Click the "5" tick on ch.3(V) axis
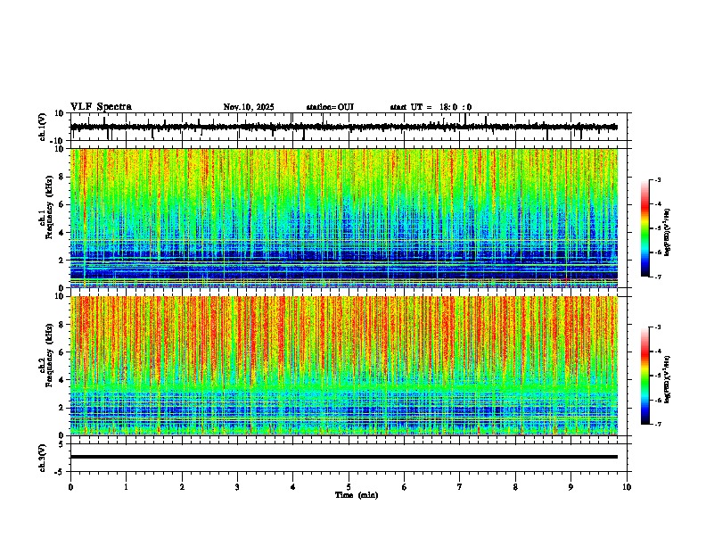Screen dimensions: 706x546 (62, 443)
